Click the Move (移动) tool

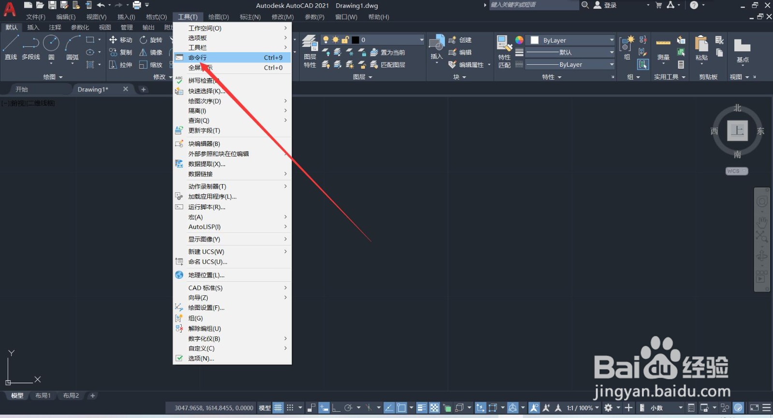point(121,40)
